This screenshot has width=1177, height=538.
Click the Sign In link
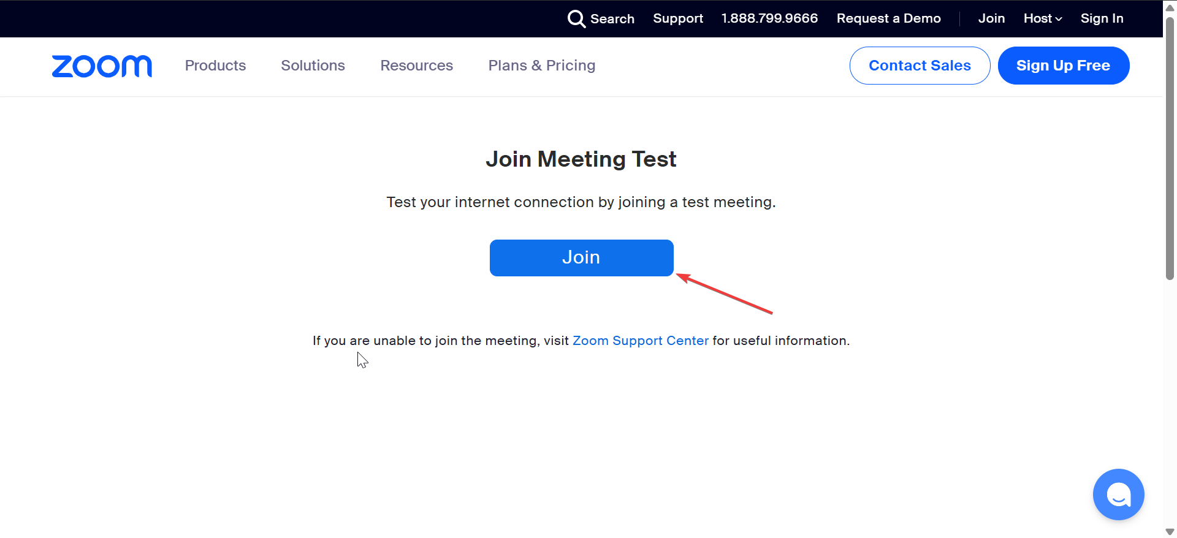click(1102, 18)
